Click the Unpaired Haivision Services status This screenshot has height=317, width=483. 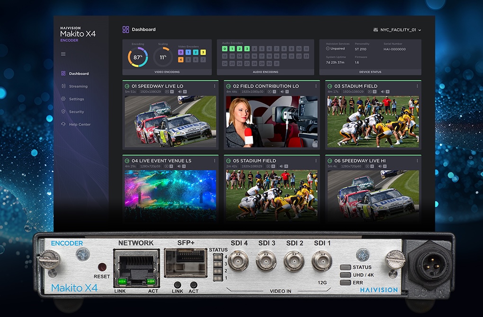(335, 49)
